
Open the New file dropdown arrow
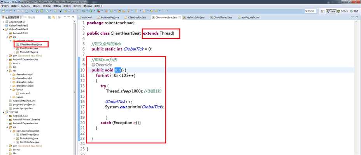7,11
